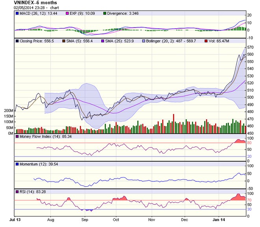Screen dimensions: 260x227
Task: Click the purple SMA (25) legend swatch
Action: [x=104, y=41]
